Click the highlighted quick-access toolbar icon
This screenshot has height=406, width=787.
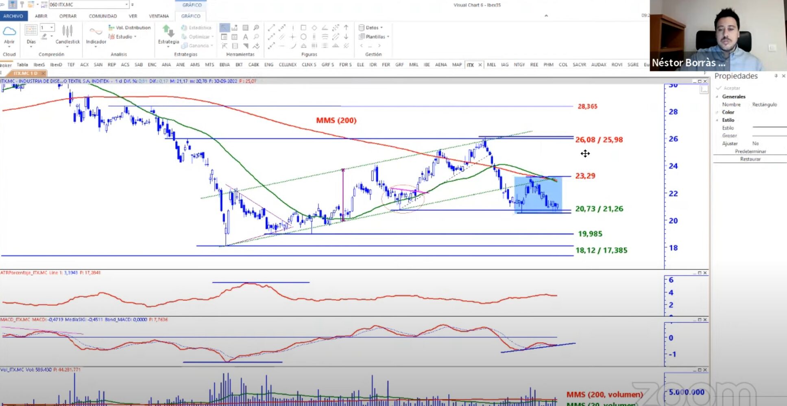(13, 5)
